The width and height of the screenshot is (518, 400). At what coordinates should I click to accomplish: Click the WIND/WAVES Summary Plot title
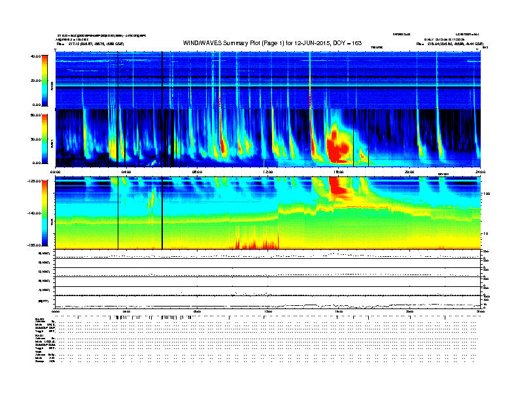click(272, 43)
